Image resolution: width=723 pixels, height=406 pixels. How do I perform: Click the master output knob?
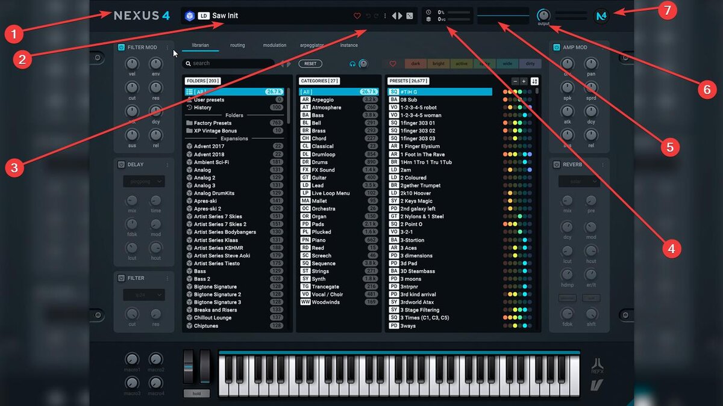click(x=543, y=14)
